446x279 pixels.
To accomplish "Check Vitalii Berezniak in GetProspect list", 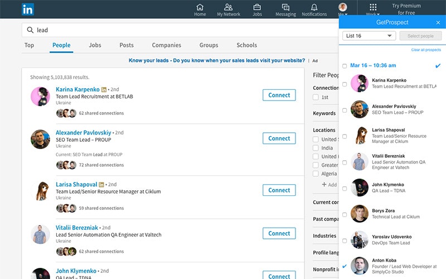I will tap(345, 162).
